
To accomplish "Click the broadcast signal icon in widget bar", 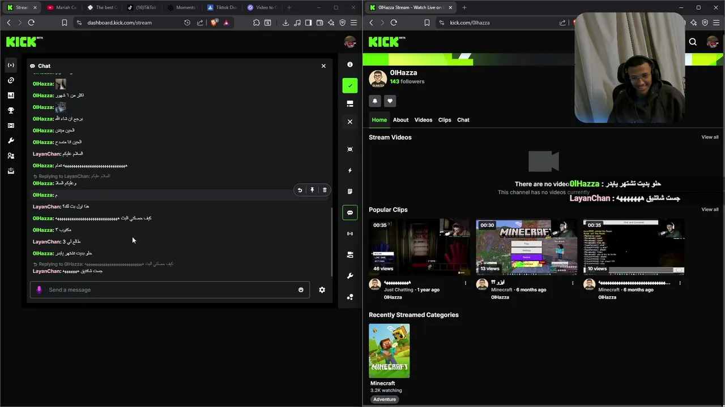I will (x=350, y=233).
